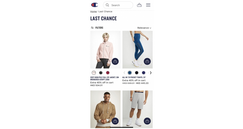Add grey shorts to bag
The height and width of the screenshot is (129, 243).
147,121
